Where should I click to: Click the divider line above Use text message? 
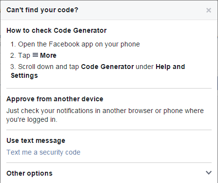click(x=109, y=130)
